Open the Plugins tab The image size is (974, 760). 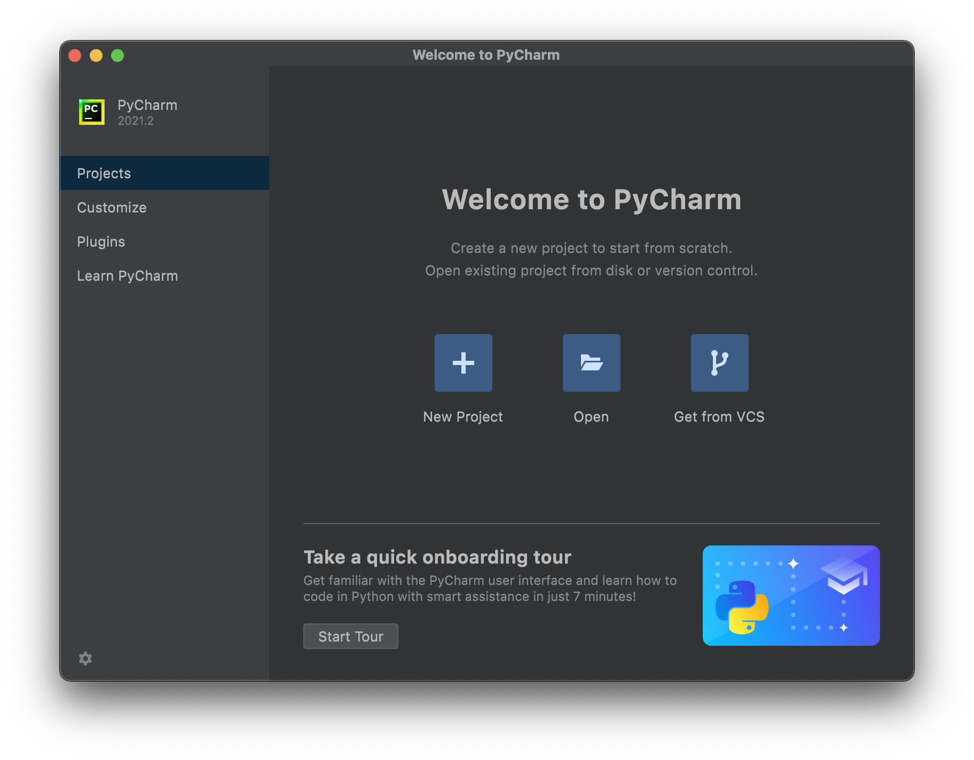pyautogui.click(x=164, y=241)
